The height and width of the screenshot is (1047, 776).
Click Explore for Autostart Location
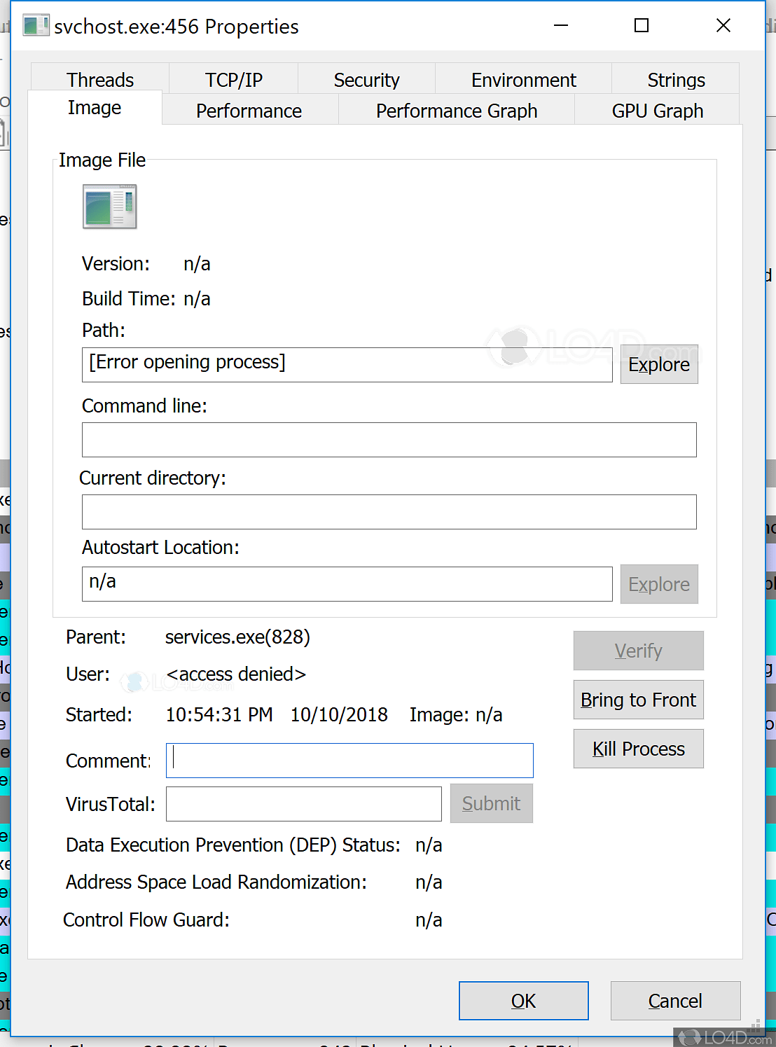tap(658, 583)
